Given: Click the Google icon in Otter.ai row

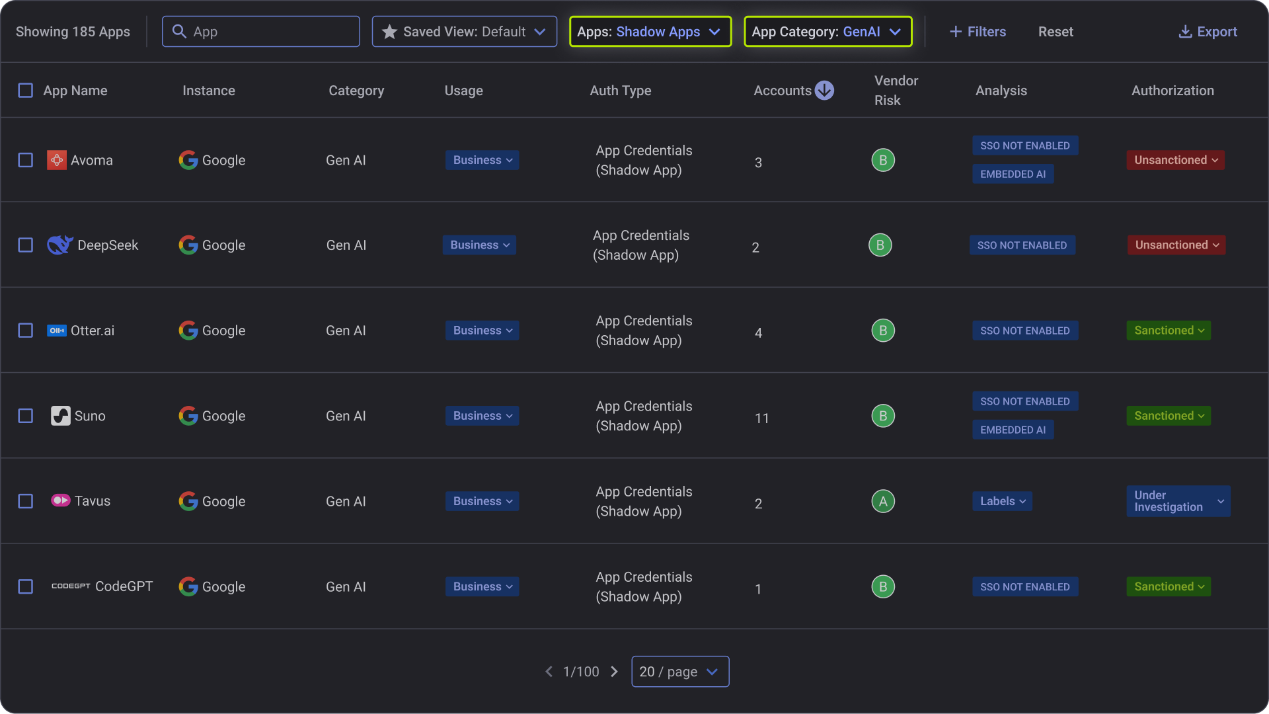Looking at the screenshot, I should pos(188,331).
